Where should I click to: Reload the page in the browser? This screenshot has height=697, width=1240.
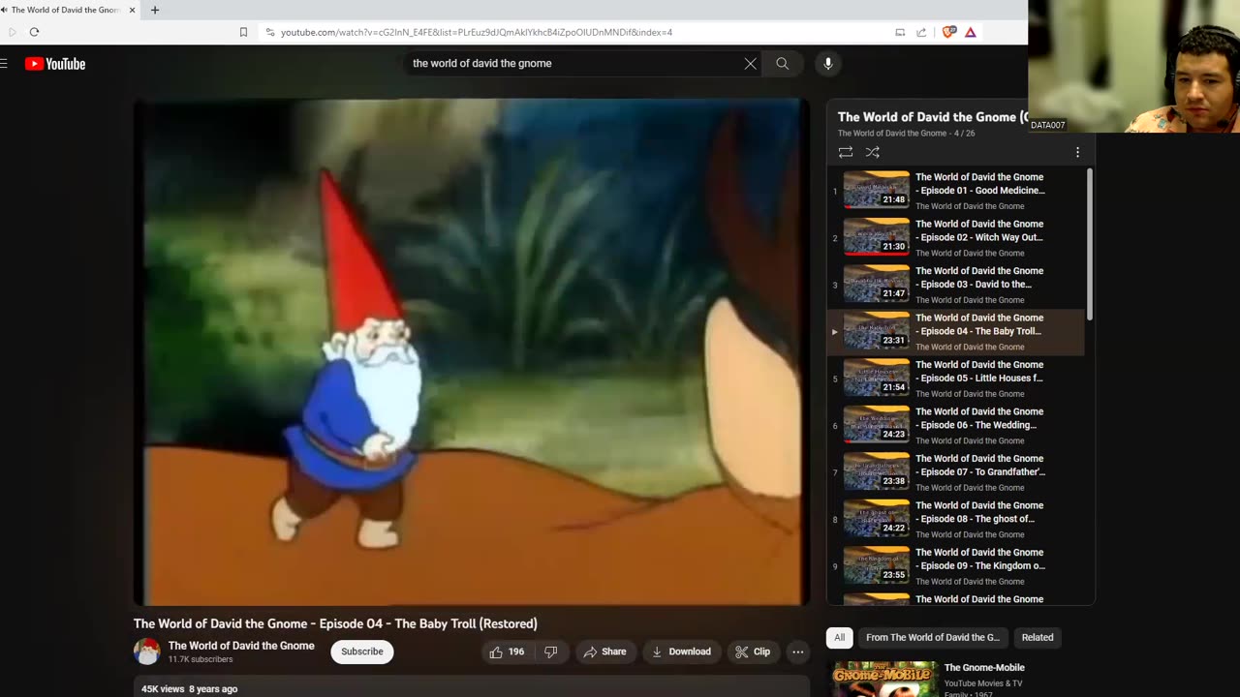tap(34, 32)
